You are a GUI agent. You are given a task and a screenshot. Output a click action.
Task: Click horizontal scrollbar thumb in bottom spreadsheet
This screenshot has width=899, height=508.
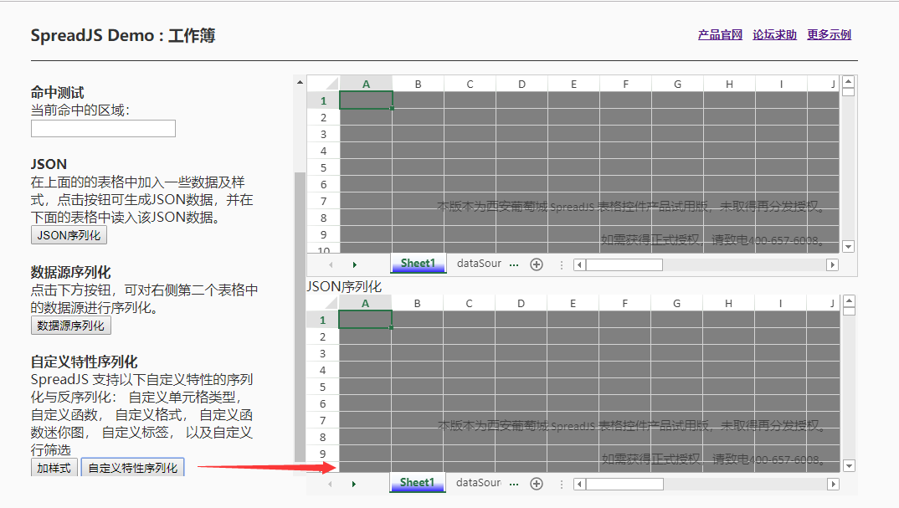pyautogui.click(x=624, y=484)
